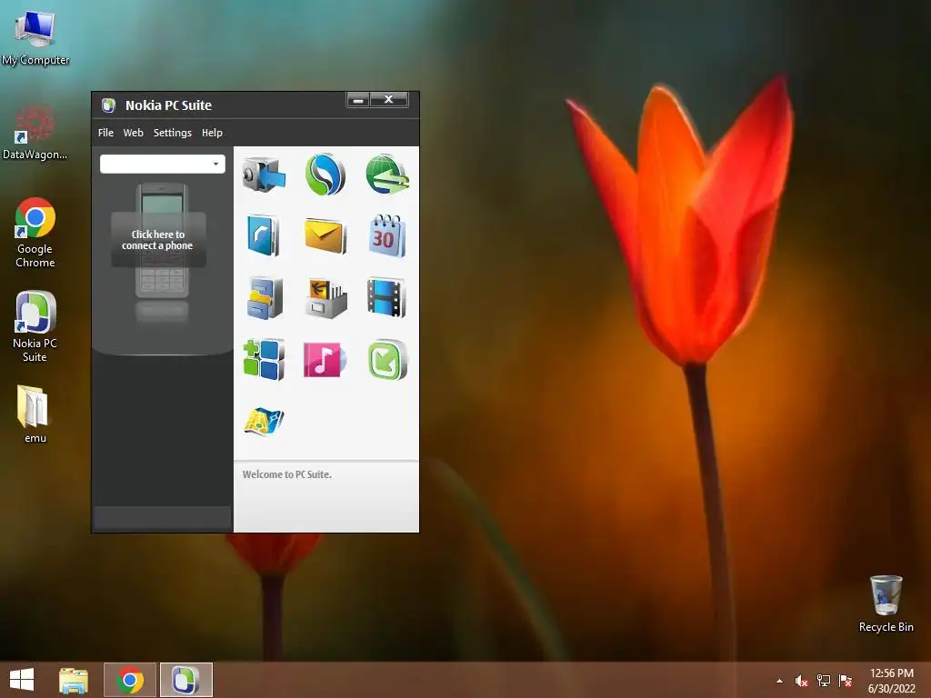Close the Nokia PC Suite window

389,100
